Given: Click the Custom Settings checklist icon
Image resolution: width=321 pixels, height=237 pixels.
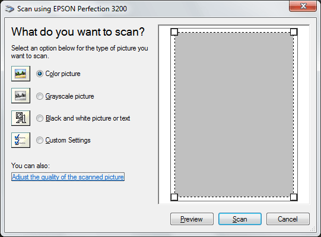Looking at the screenshot, I should (x=21, y=140).
